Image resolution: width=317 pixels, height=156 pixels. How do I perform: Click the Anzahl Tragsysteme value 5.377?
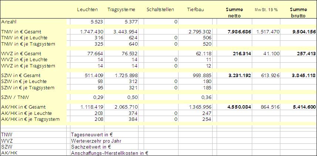click(x=131, y=21)
